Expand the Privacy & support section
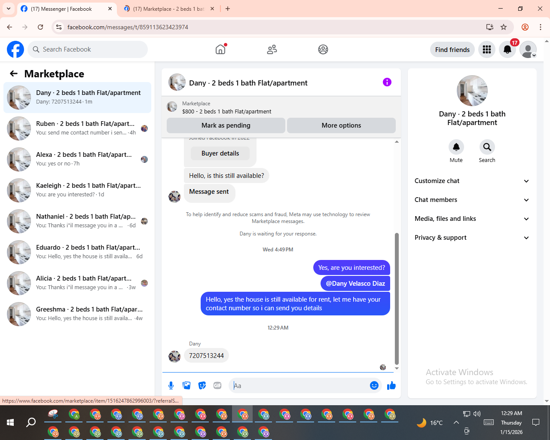This screenshot has width=550, height=440. 472,238
